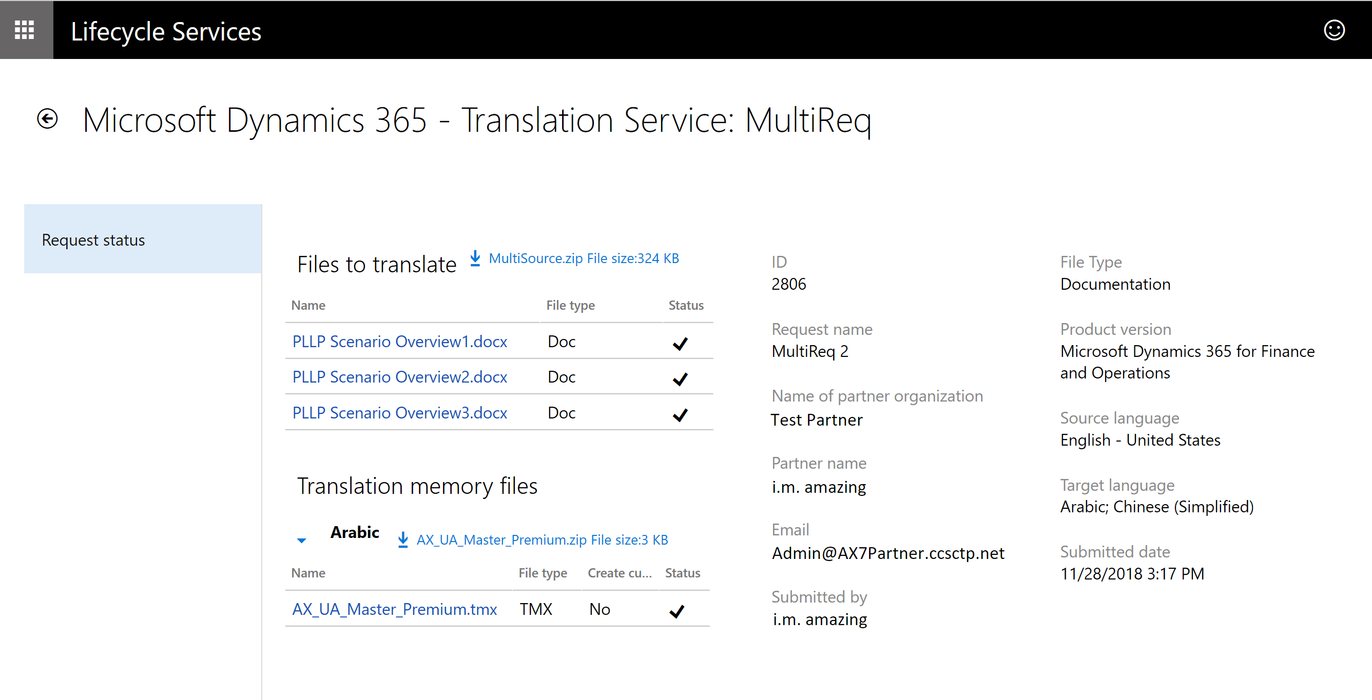
Task: Select Partner name value i.m. amazing
Action: pyautogui.click(x=819, y=487)
